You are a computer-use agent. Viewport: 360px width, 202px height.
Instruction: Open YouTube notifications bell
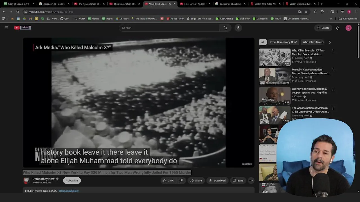[337, 28]
